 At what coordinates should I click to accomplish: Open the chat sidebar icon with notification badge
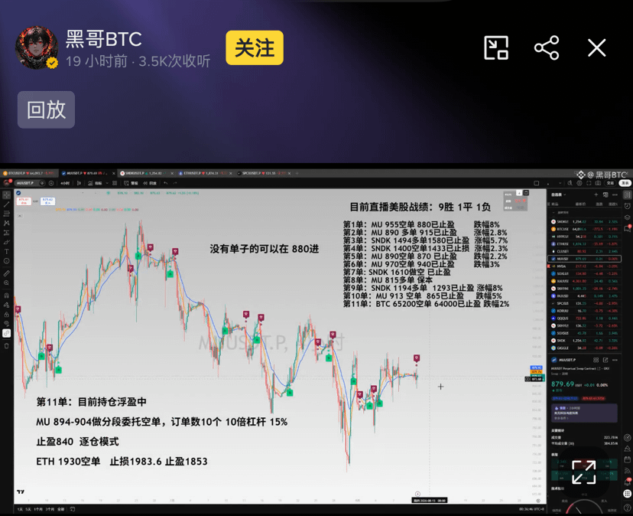pos(628,228)
